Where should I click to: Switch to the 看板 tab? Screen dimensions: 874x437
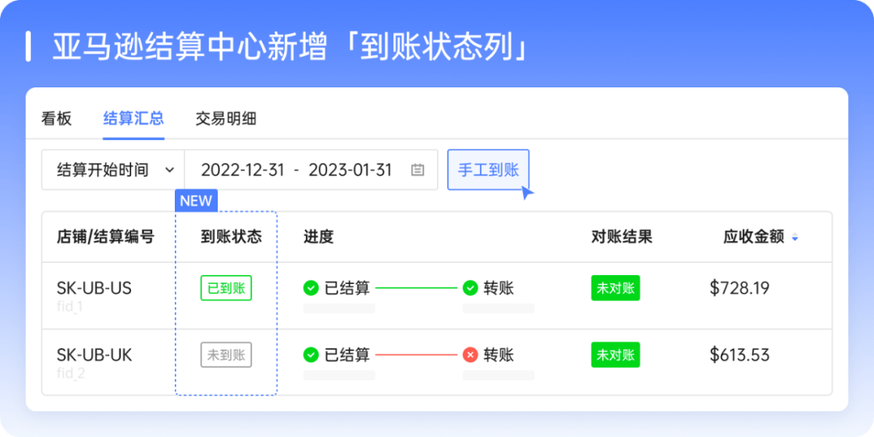(x=57, y=118)
